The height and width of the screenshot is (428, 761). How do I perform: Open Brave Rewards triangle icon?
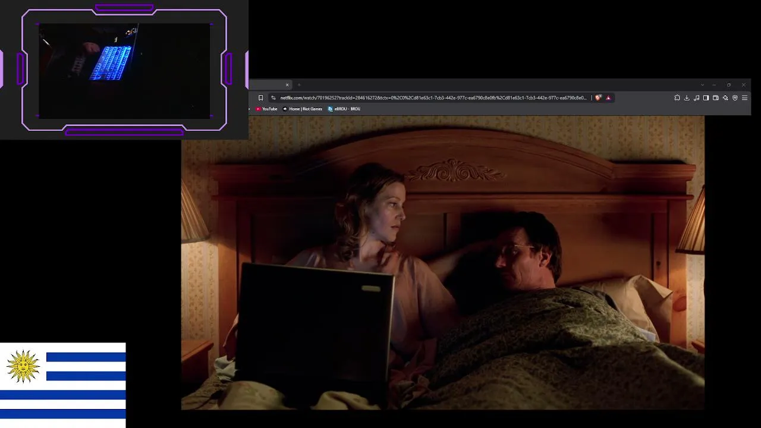[x=608, y=98]
